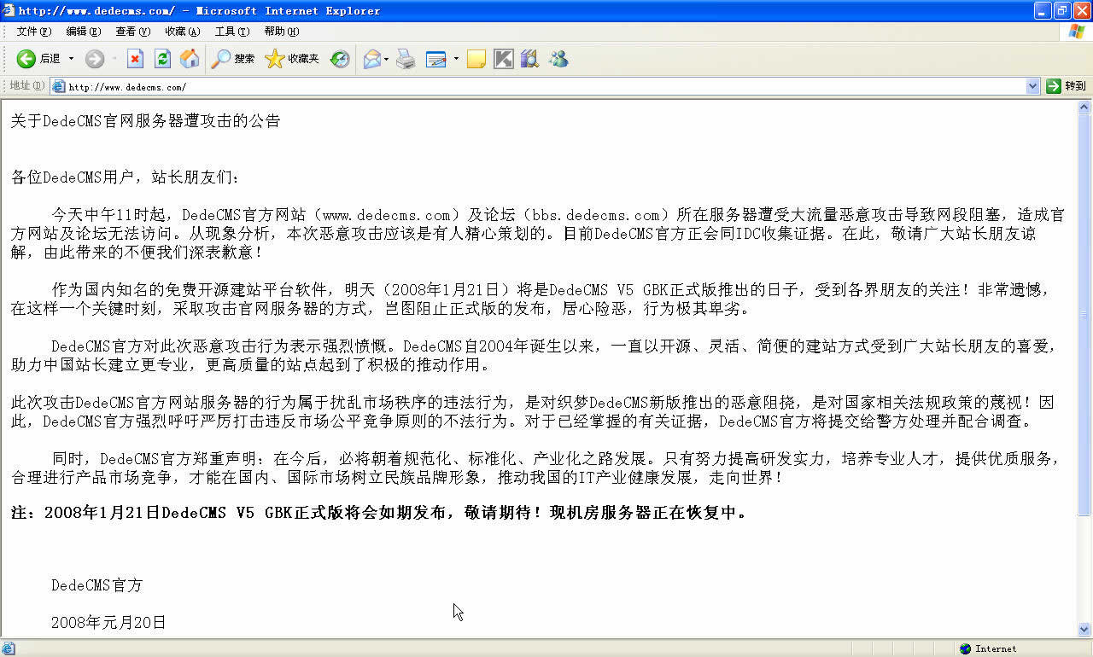Image resolution: width=1093 pixels, height=657 pixels.
Task: Click the Mail envelope icon
Action: coord(372,59)
